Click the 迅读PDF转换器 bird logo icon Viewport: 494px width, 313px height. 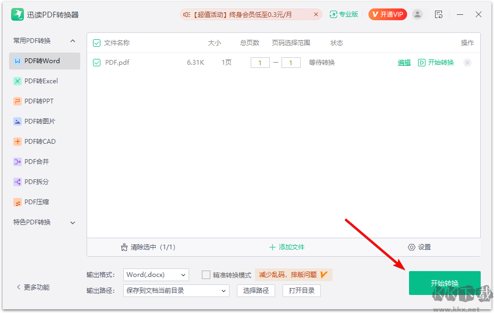18,14
